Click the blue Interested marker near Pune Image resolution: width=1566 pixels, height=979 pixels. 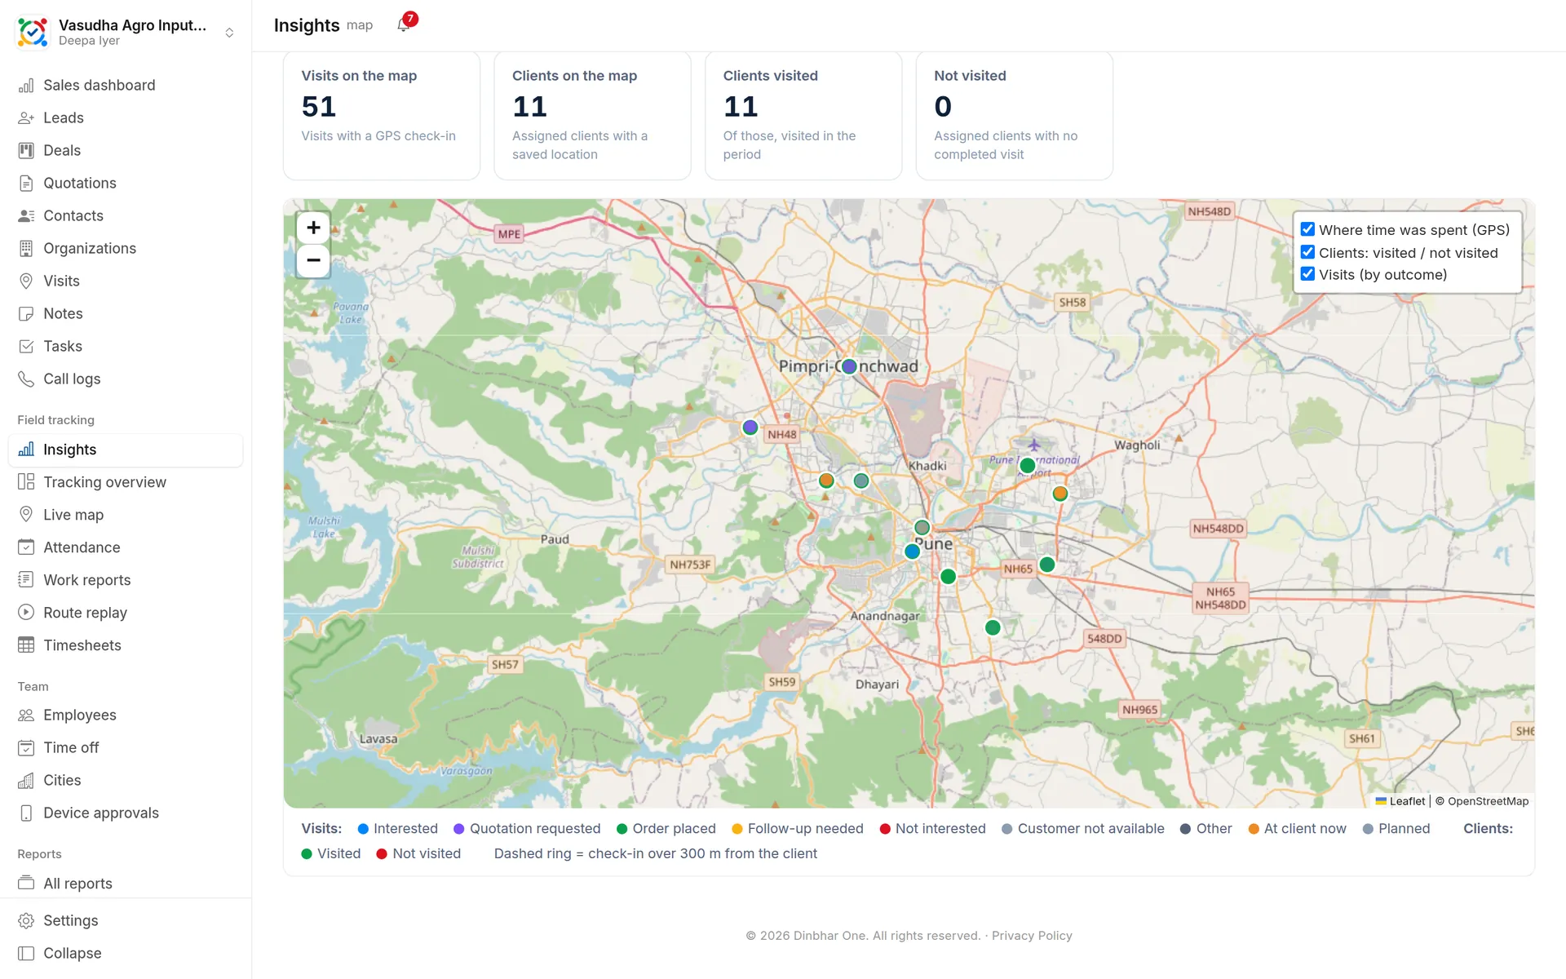click(913, 552)
